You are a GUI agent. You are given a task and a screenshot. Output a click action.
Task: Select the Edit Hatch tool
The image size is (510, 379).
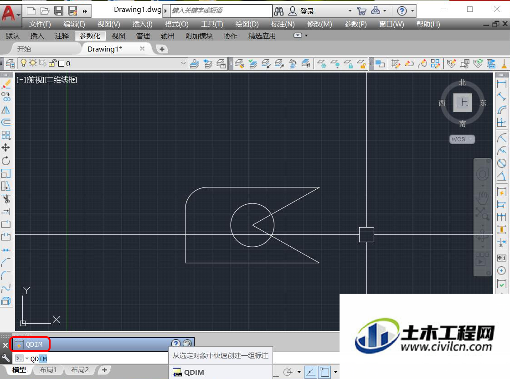tap(396, 63)
